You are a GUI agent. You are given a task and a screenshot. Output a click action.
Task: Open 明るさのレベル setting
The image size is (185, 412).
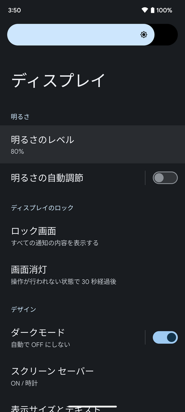tap(92, 144)
